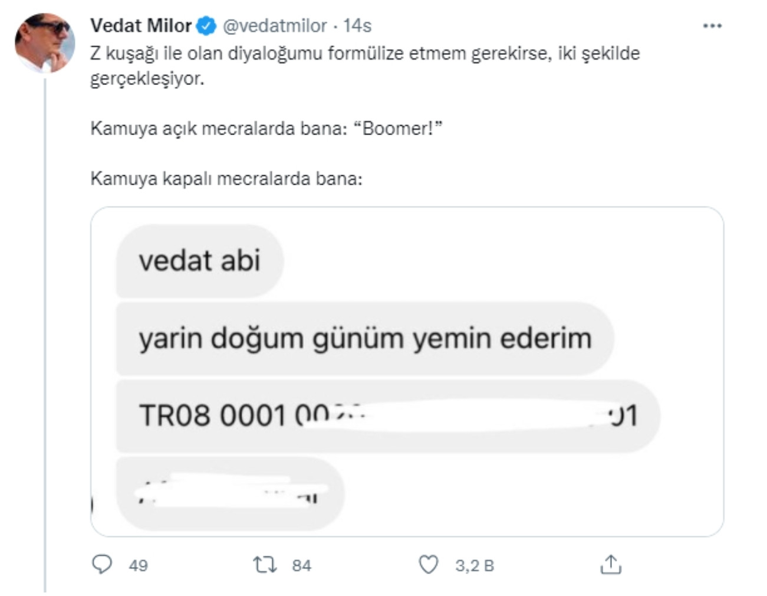Click the reply icon on the tweet
The height and width of the screenshot is (596, 767).
(x=103, y=565)
